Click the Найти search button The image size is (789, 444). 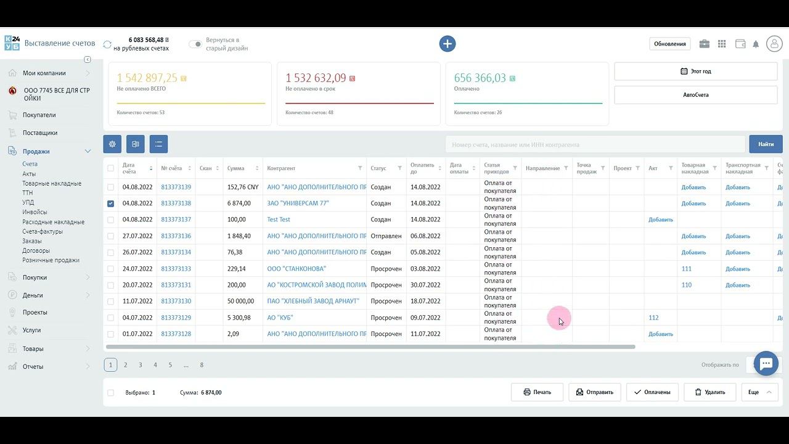click(766, 144)
